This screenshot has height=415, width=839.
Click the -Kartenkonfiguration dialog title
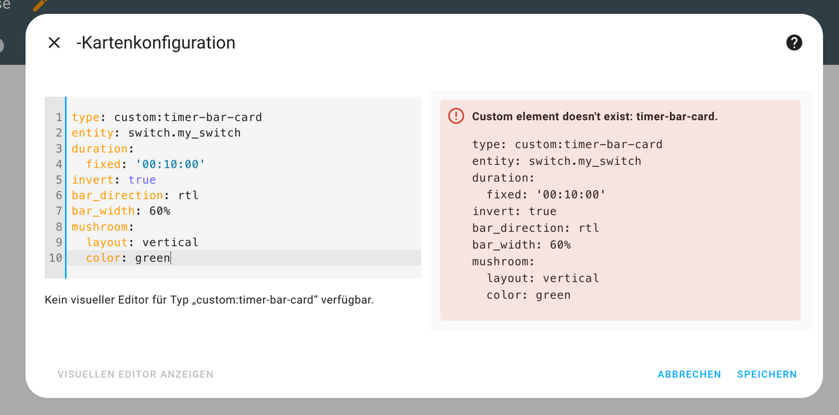[156, 43]
